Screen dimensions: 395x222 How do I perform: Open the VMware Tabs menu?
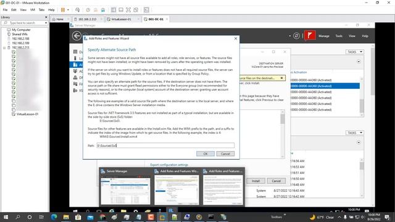41,10
